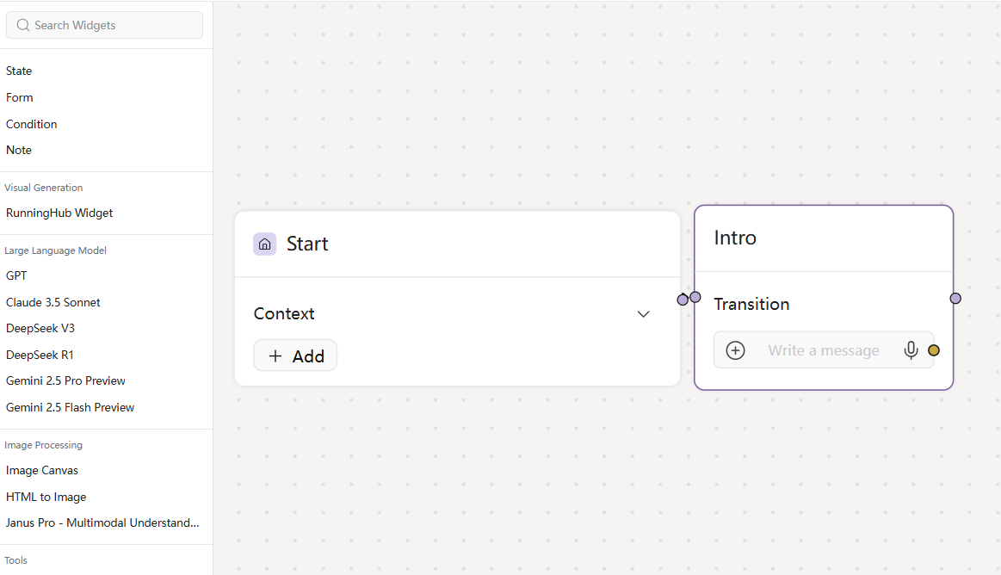This screenshot has height=575, width=1001.
Task: Select the State widget
Action: (x=19, y=71)
